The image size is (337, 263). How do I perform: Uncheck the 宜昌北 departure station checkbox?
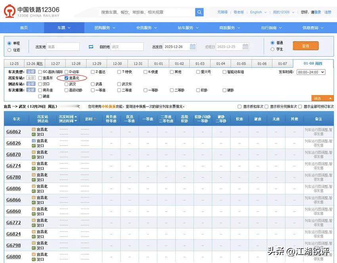click(x=67, y=78)
